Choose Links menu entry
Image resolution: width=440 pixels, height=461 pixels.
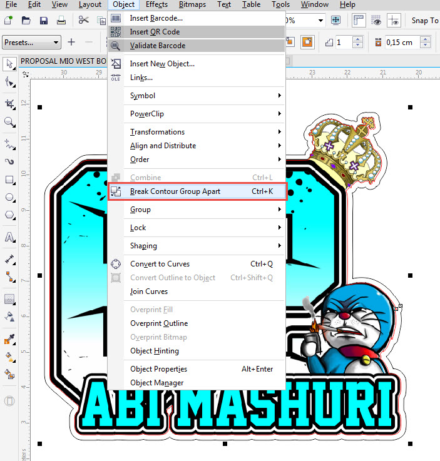click(x=197, y=78)
